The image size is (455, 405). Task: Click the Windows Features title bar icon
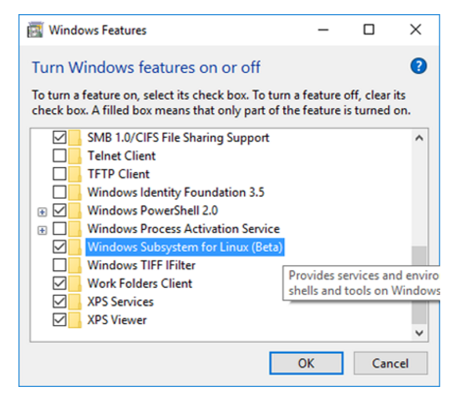(x=35, y=30)
